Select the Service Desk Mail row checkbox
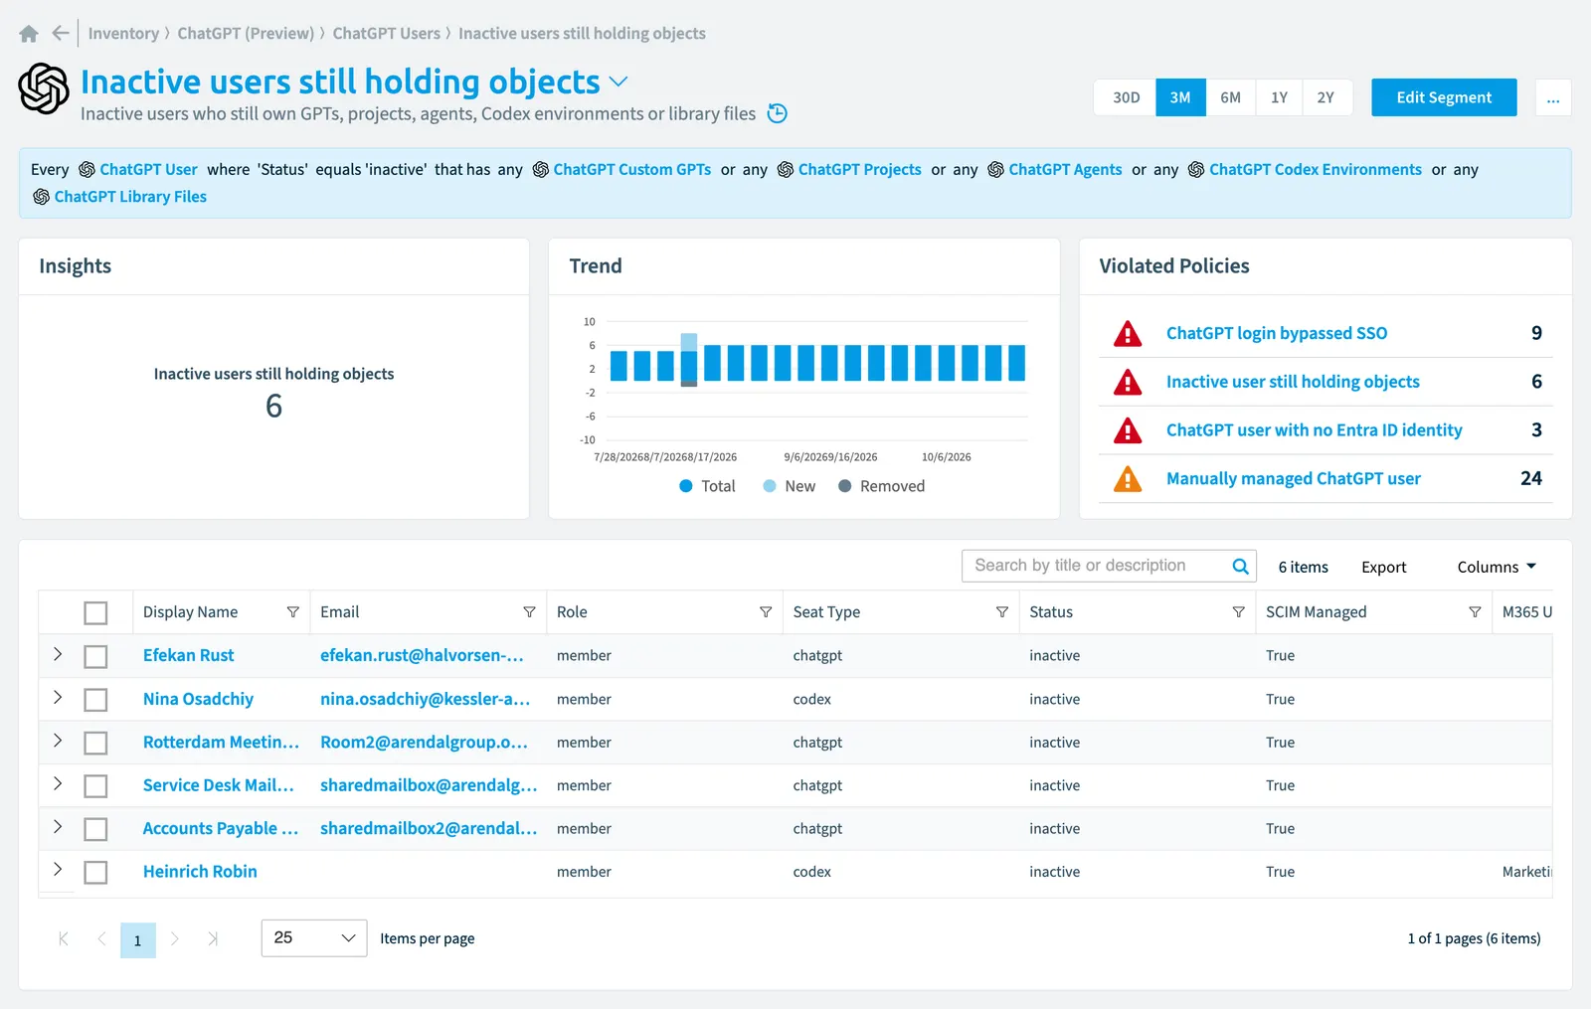 (95, 786)
